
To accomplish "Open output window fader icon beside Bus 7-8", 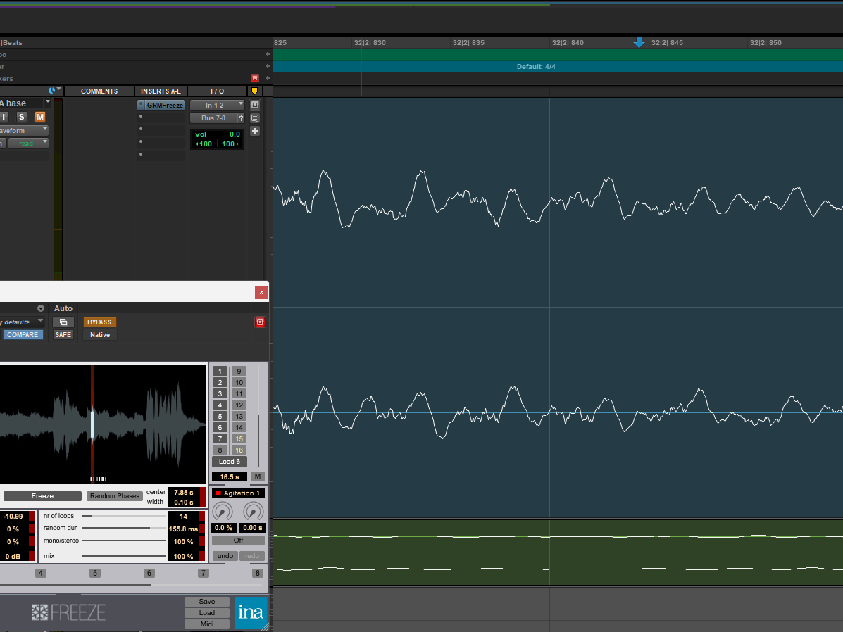I will (x=241, y=118).
